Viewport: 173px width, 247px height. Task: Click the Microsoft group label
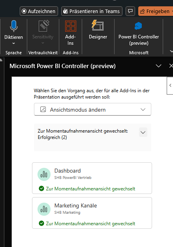coord(139,53)
